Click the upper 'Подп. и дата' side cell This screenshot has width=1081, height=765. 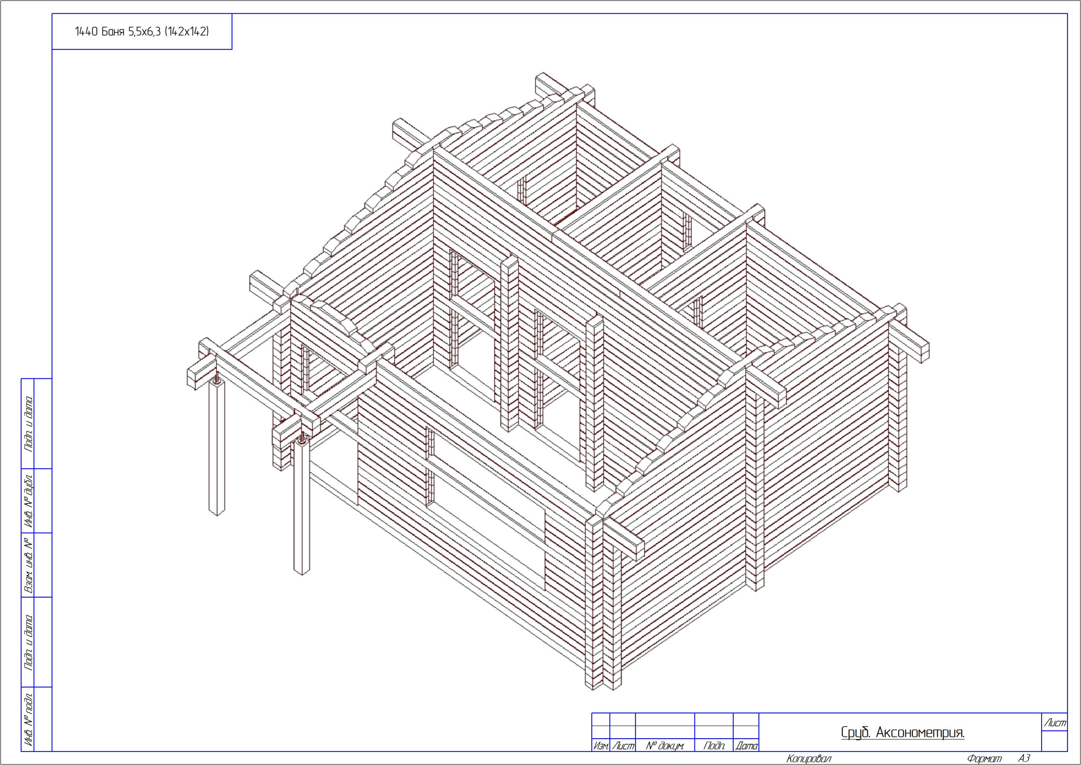coord(28,423)
